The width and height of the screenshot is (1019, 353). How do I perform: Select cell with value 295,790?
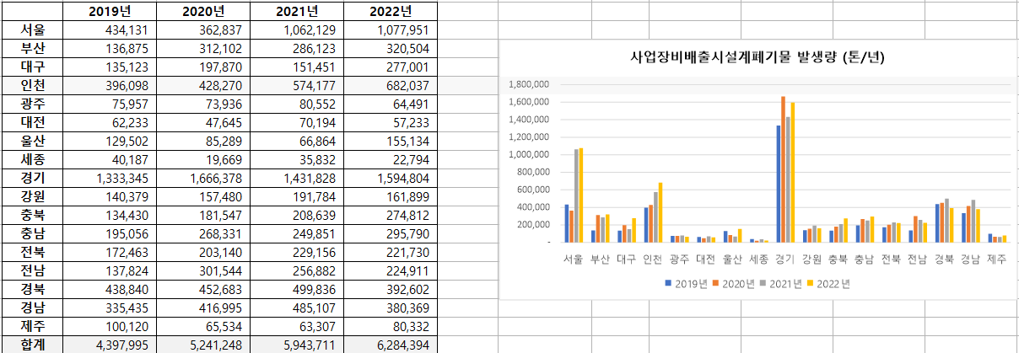[391, 233]
